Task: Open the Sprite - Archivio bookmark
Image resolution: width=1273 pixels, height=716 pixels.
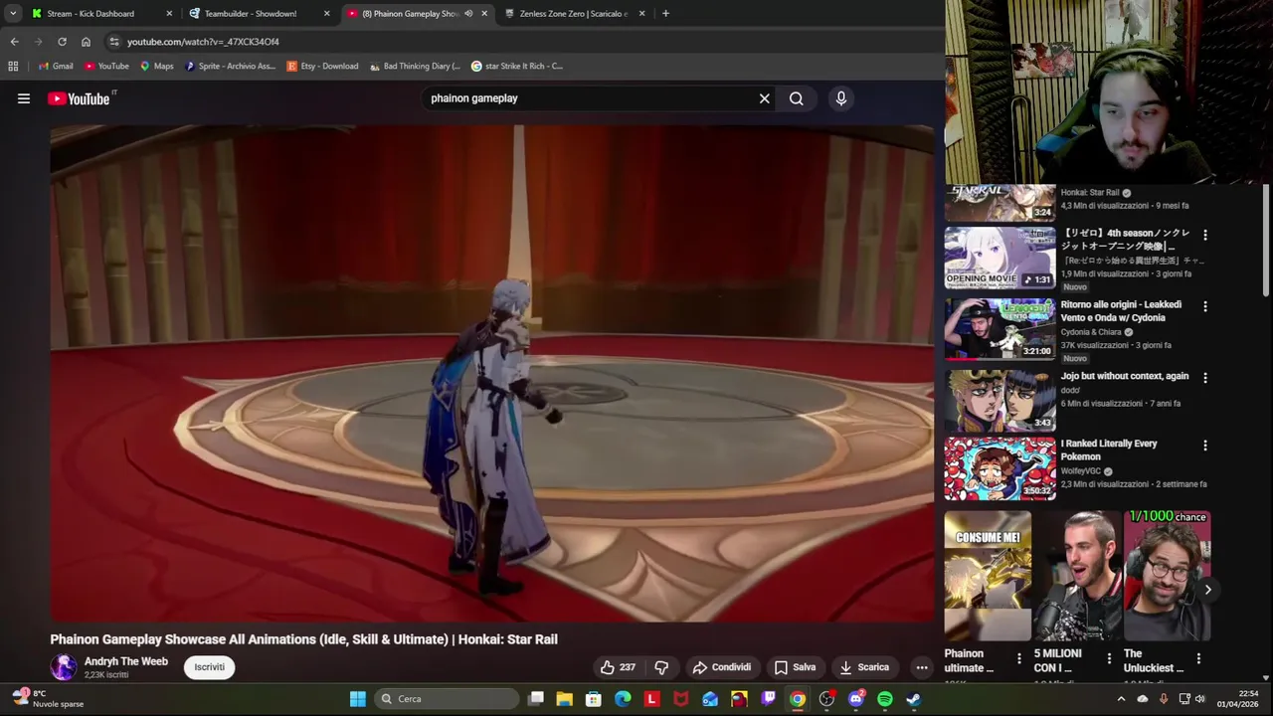Action: click(x=230, y=67)
